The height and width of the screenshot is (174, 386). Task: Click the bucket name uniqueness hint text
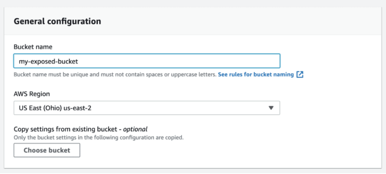115,74
